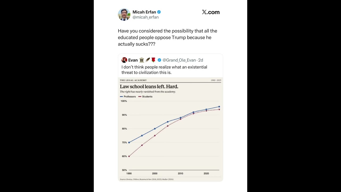Viewport: 341px width, 192px height.
Task: Open the X.com logo
Action: (x=211, y=12)
